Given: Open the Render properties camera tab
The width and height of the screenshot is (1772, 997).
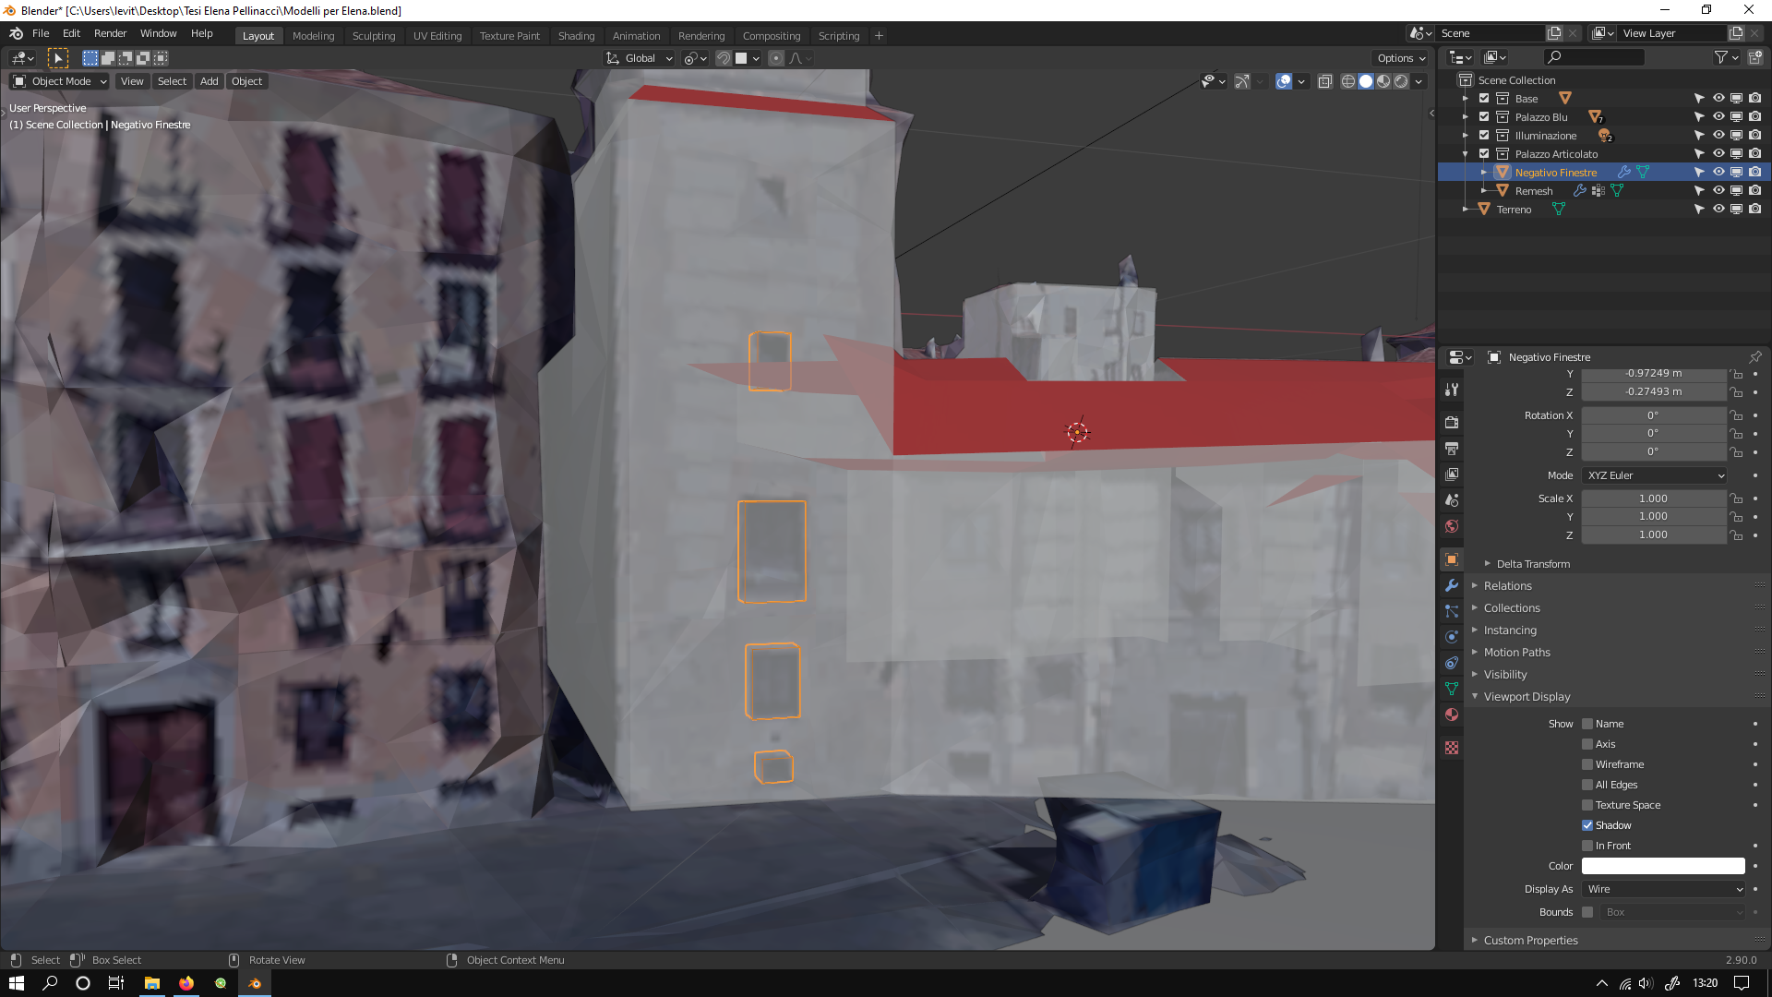Looking at the screenshot, I should [1452, 423].
